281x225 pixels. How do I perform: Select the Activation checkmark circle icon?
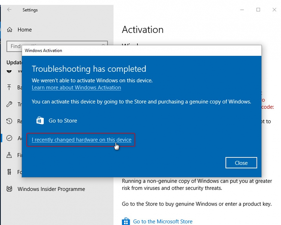9,138
